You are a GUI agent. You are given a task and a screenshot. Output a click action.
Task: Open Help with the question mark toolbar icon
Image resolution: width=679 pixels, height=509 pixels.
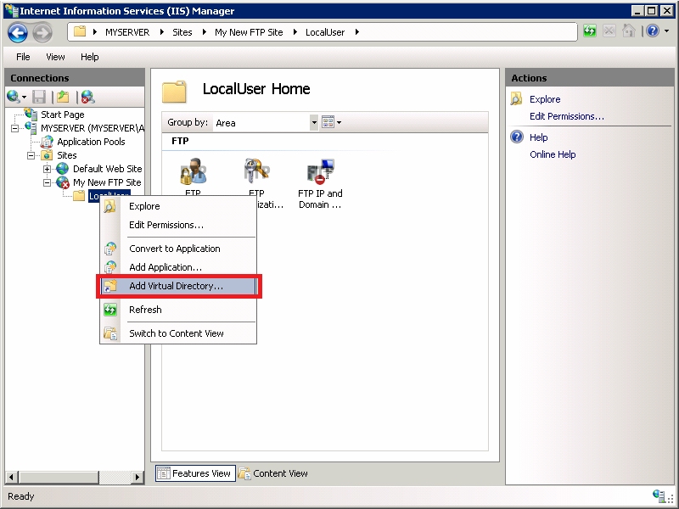point(653,31)
